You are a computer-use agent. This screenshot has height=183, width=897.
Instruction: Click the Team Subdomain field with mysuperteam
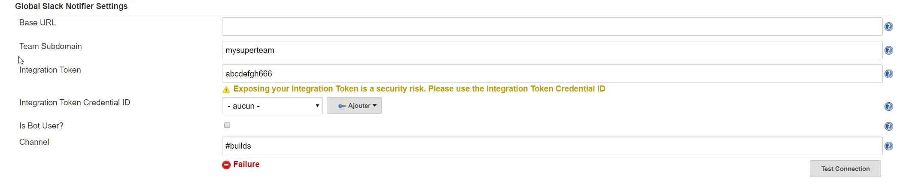(552, 50)
